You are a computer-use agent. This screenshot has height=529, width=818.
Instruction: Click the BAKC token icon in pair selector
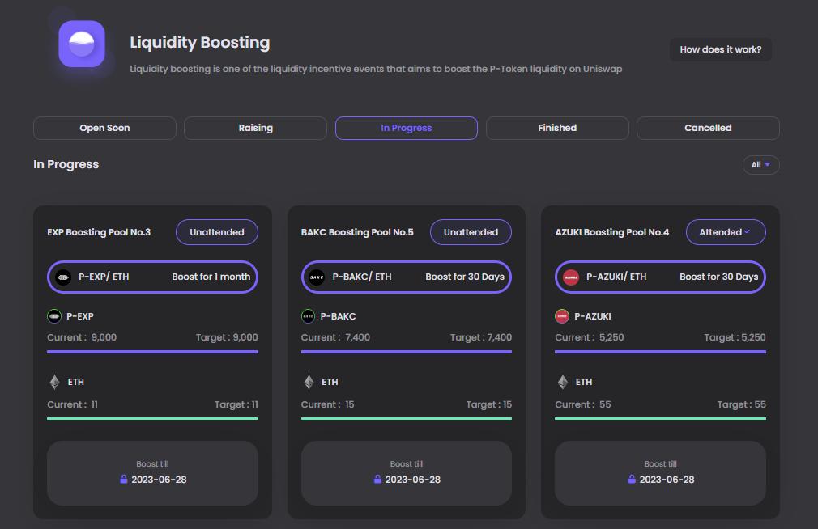(x=317, y=277)
